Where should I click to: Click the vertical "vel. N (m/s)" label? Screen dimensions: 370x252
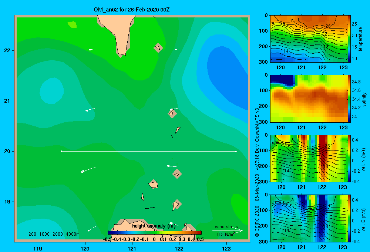pyautogui.click(x=364, y=160)
